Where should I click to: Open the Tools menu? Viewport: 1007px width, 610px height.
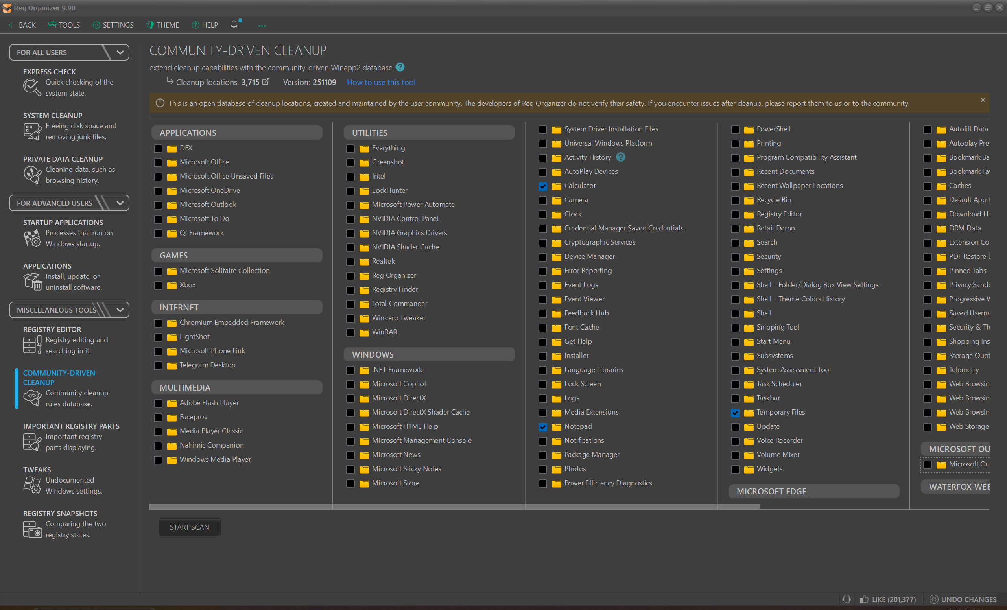click(x=64, y=25)
